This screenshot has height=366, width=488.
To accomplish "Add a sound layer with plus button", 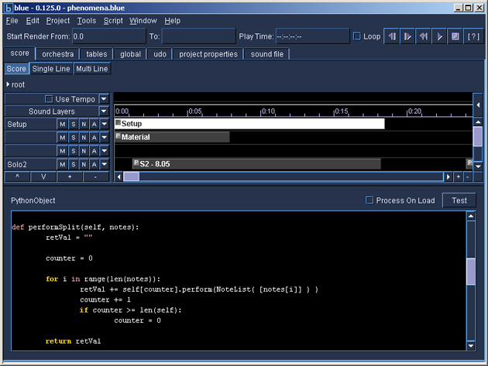I will [x=70, y=176].
